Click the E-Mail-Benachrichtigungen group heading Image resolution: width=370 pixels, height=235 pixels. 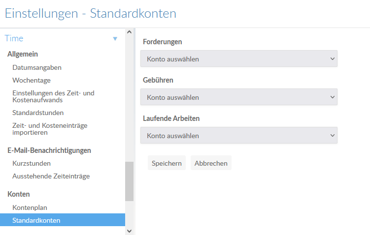pos(49,150)
